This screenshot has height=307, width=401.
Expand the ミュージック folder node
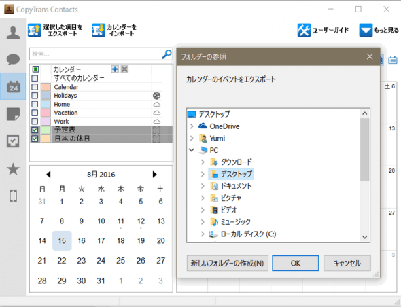click(x=203, y=222)
